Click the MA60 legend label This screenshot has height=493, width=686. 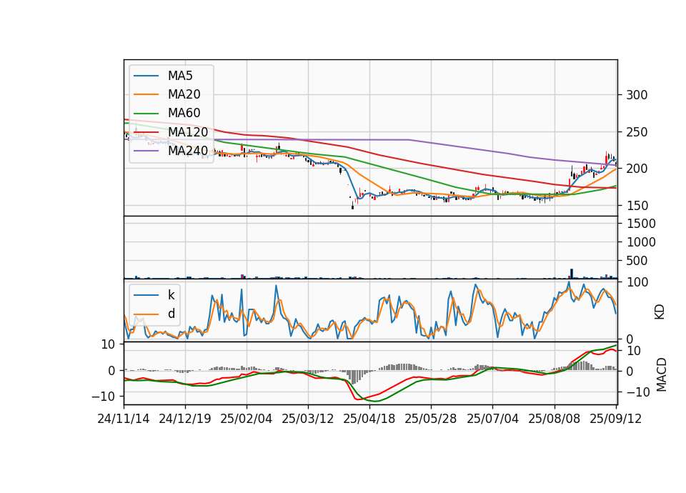pyautogui.click(x=184, y=113)
